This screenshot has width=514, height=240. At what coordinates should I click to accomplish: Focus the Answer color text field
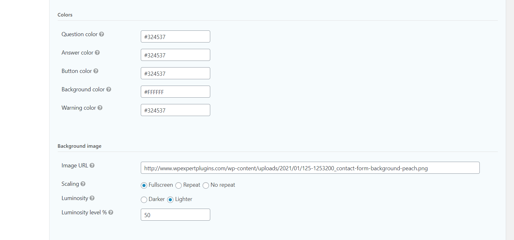[x=175, y=55]
